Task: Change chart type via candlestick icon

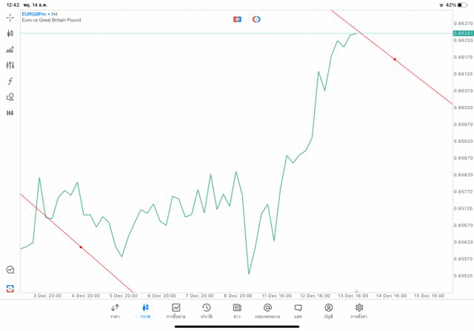Action: 10,33
